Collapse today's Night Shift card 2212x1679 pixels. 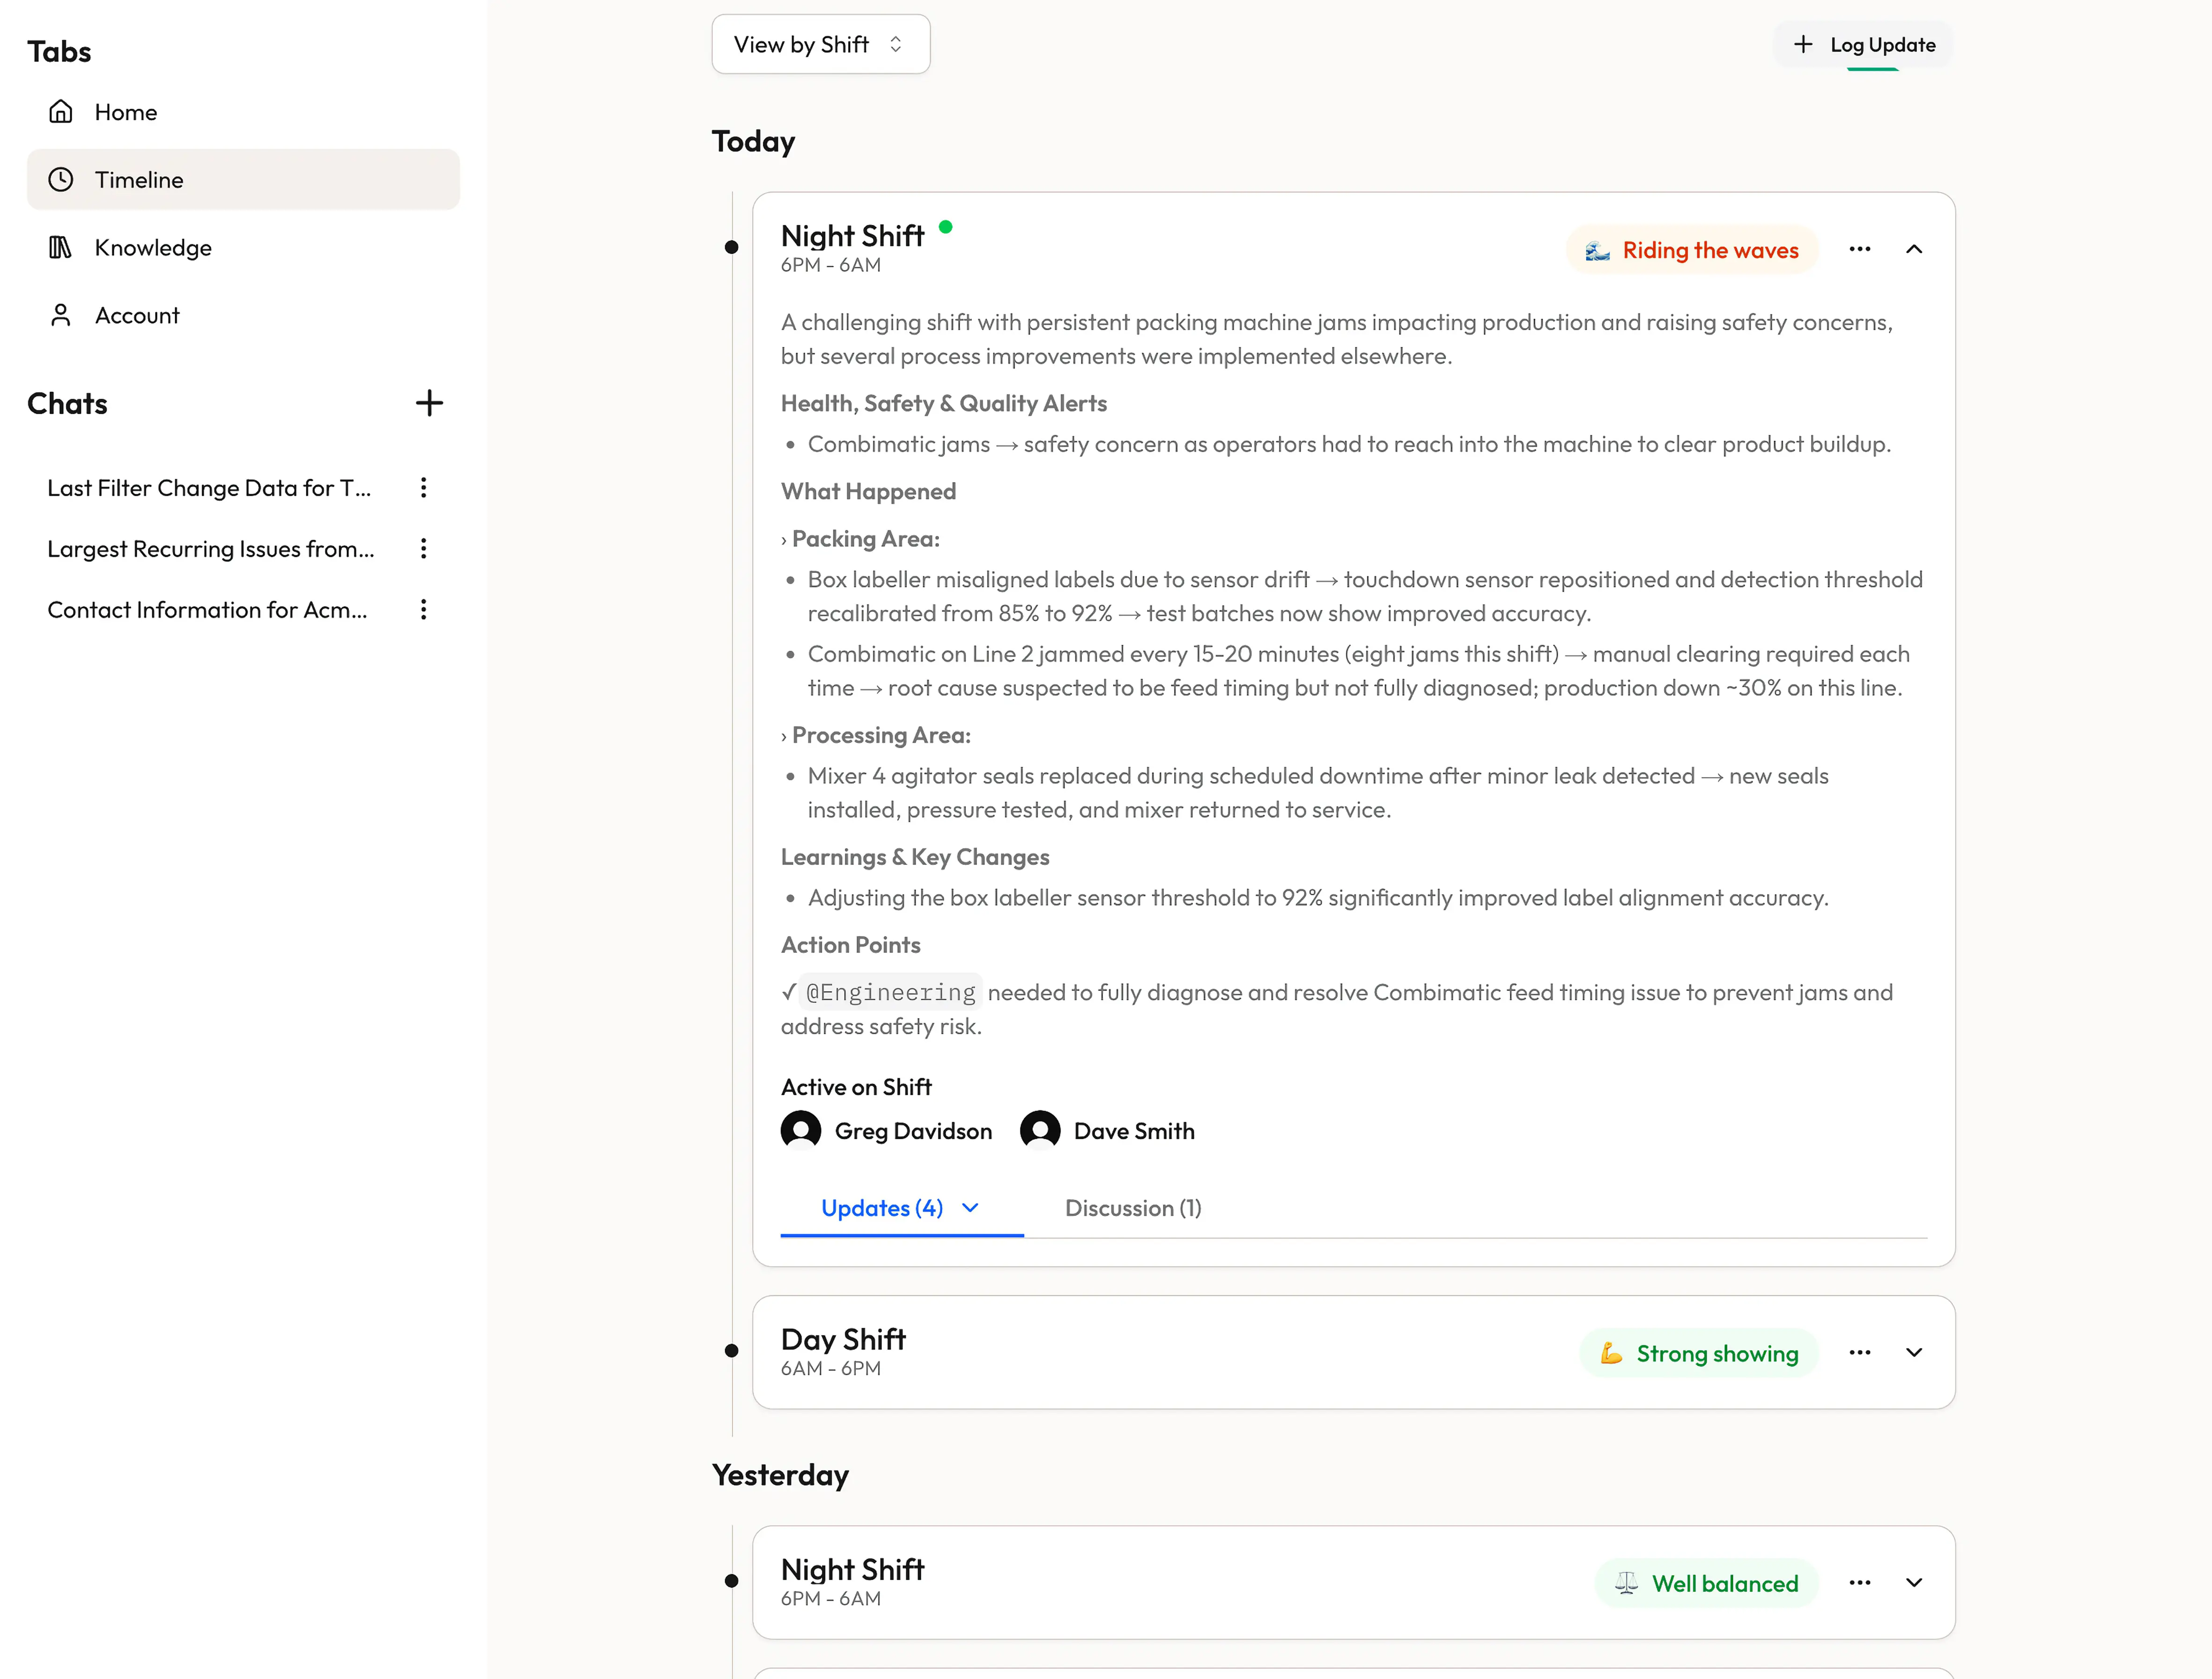click(x=1914, y=249)
